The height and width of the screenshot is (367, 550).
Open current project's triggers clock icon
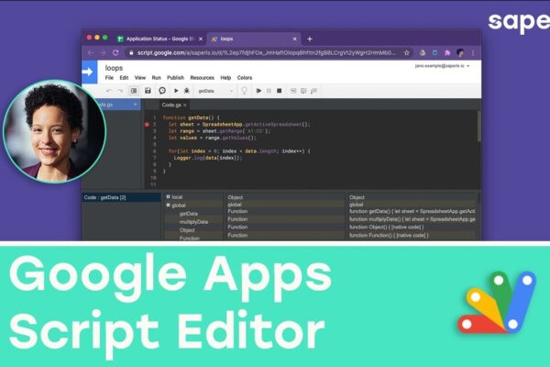point(162,91)
